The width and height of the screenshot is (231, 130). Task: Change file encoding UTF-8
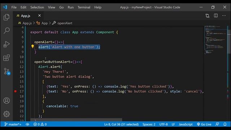click(x=164, y=124)
